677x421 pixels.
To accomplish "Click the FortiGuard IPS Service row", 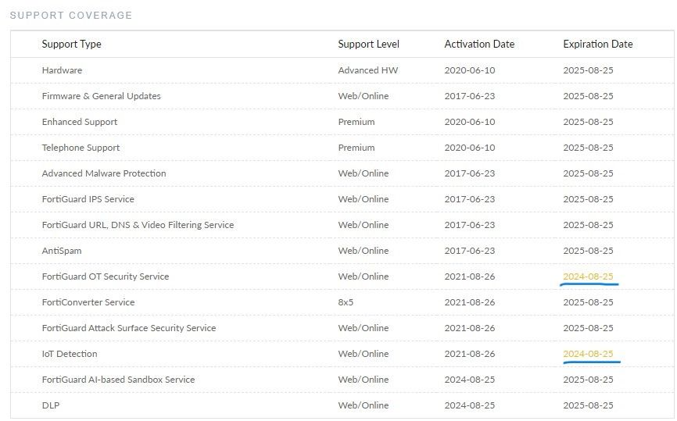I will (x=88, y=199).
